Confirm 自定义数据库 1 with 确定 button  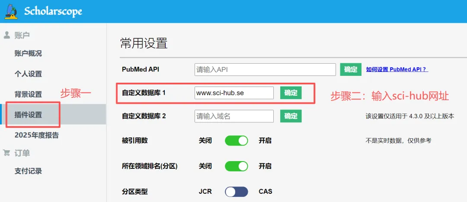291,93
